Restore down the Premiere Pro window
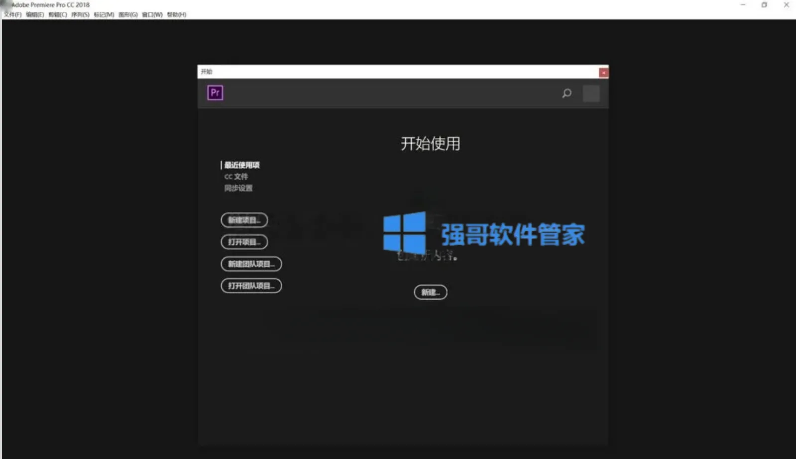The image size is (796, 459). coord(764,5)
